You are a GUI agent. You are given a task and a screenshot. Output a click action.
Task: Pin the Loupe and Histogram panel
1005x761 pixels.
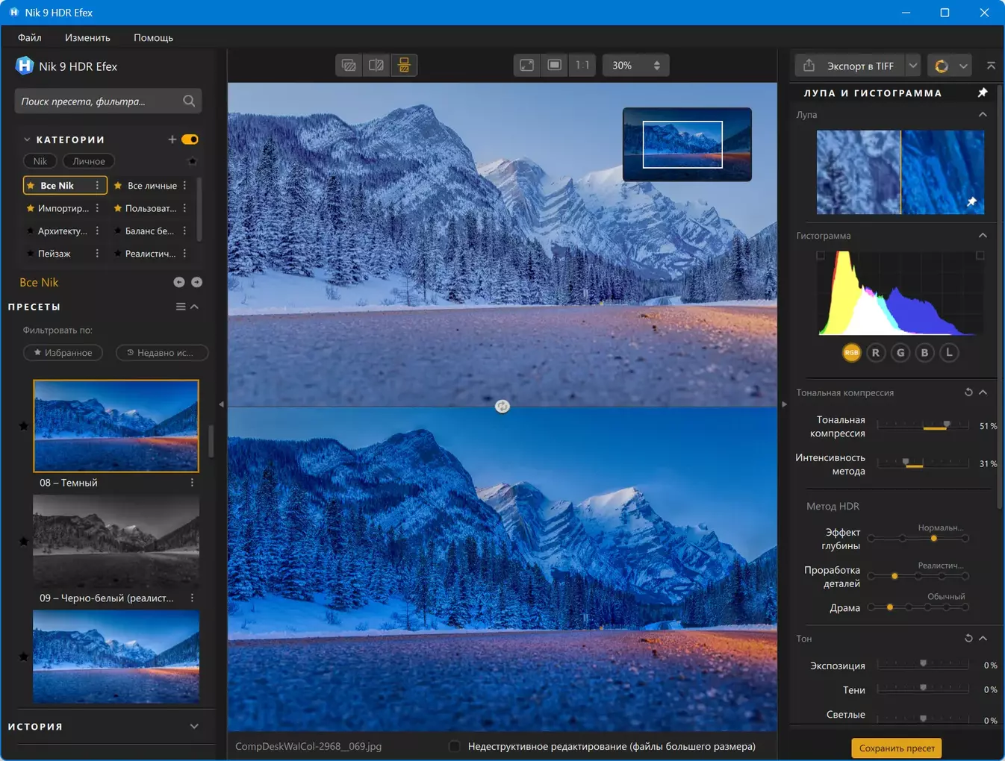983,93
